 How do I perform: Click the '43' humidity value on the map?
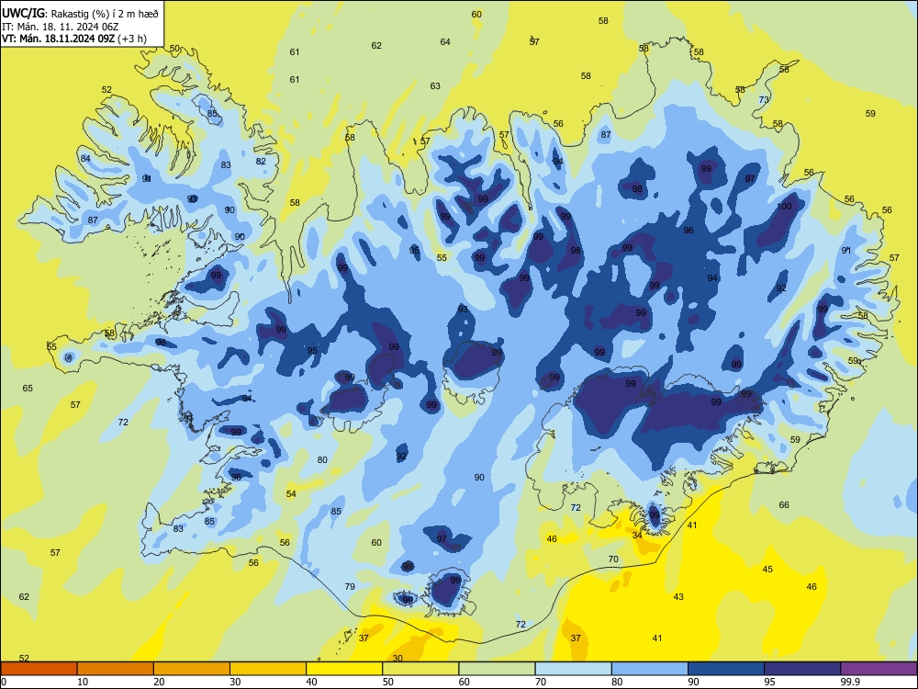point(678,596)
